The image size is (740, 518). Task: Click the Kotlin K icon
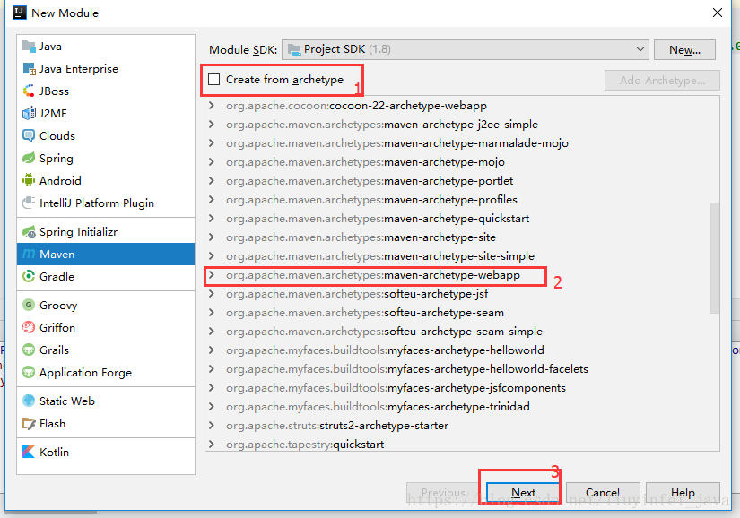coord(29,452)
